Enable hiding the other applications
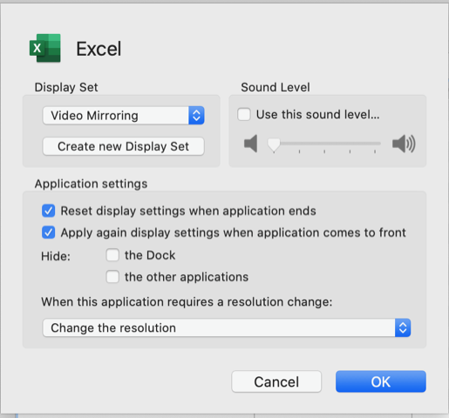 pos(112,277)
